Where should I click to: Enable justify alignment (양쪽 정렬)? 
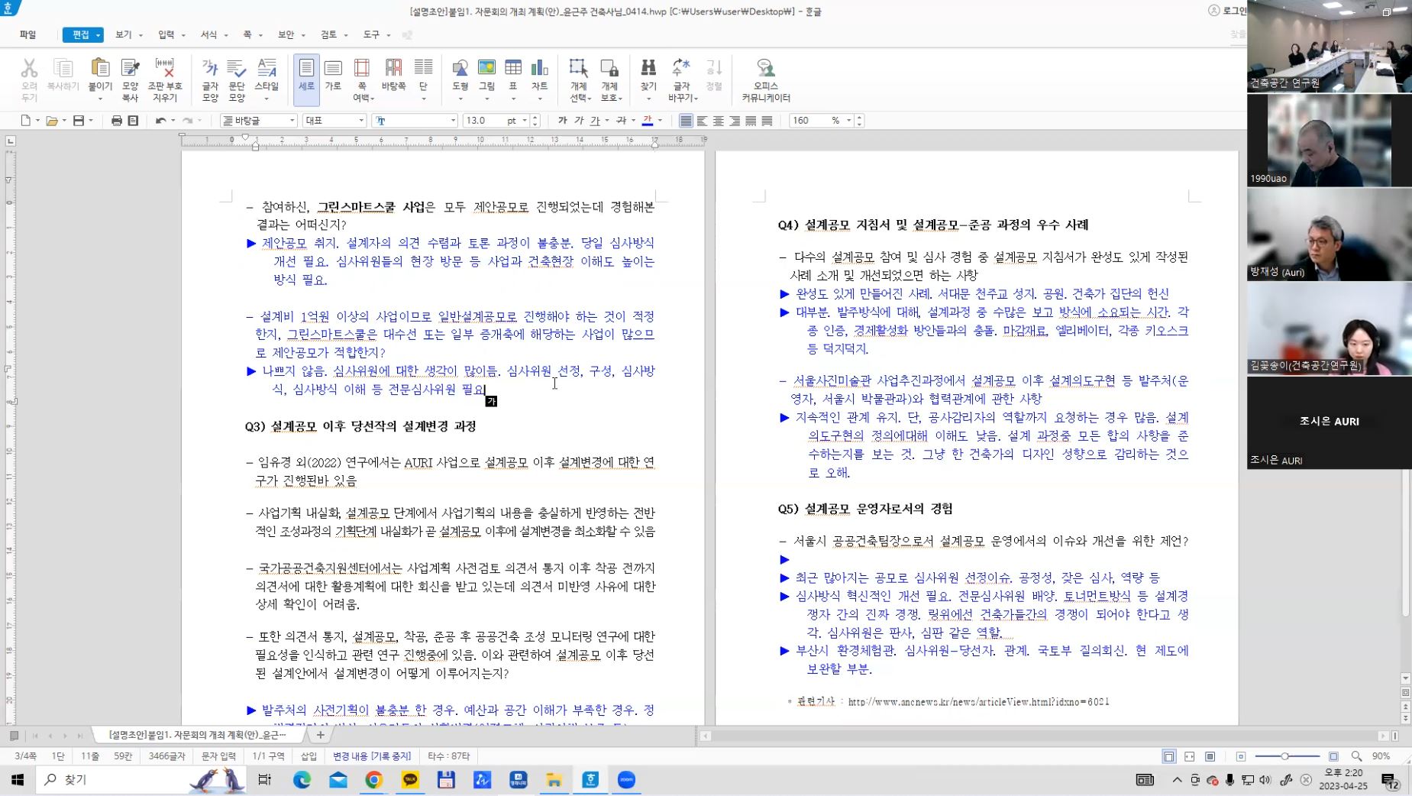[686, 121]
